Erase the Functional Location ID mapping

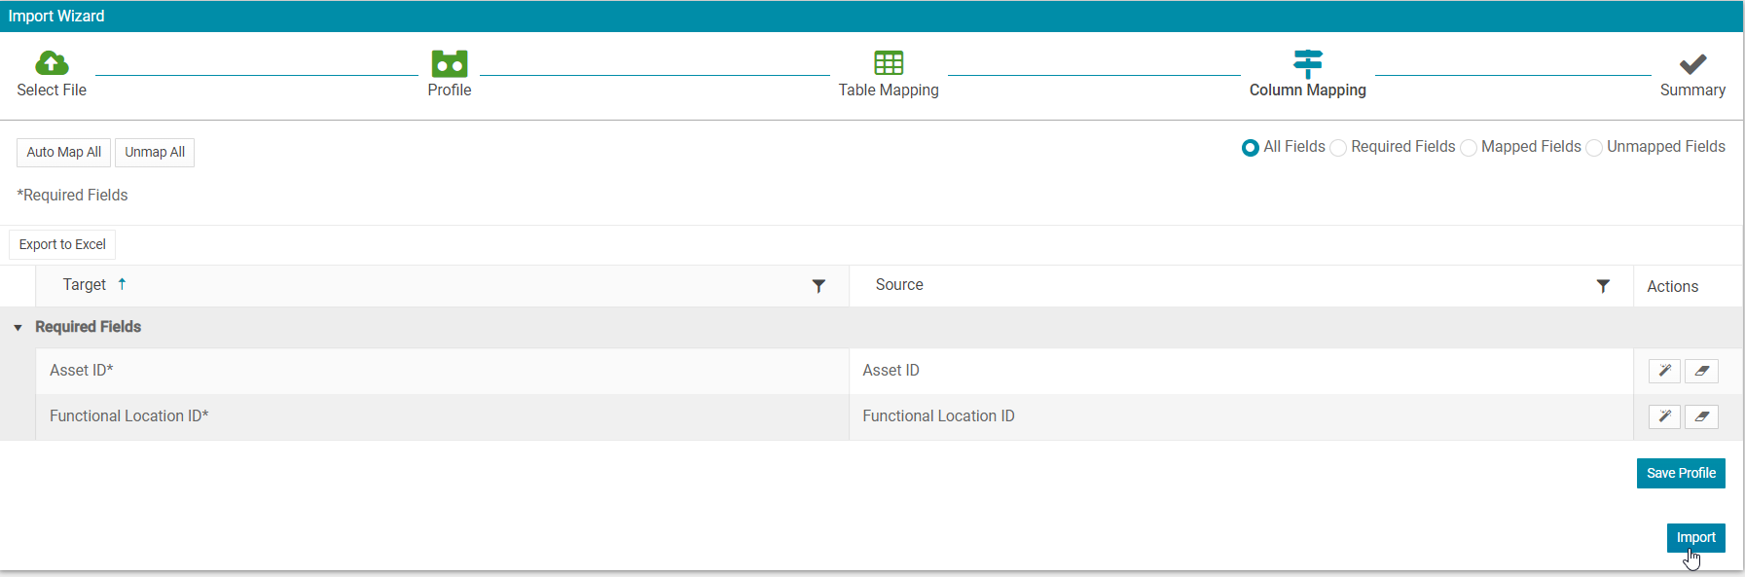1701,416
